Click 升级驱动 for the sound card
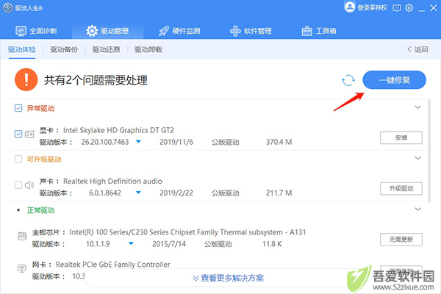The height and width of the screenshot is (294, 441). coord(401,188)
